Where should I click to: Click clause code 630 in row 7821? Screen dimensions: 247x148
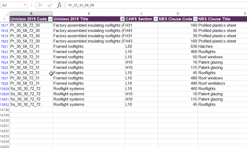[x=178, y=46]
